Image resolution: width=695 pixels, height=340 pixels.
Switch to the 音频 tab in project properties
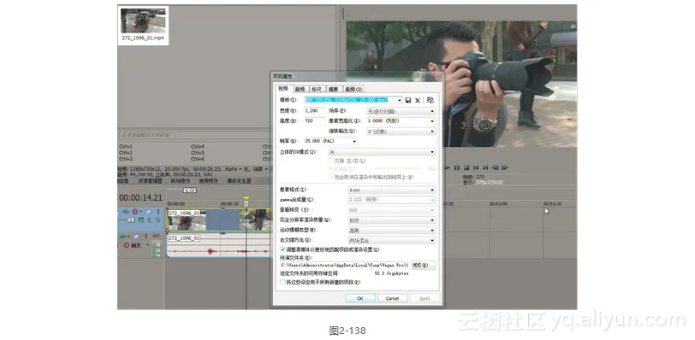pos(300,90)
